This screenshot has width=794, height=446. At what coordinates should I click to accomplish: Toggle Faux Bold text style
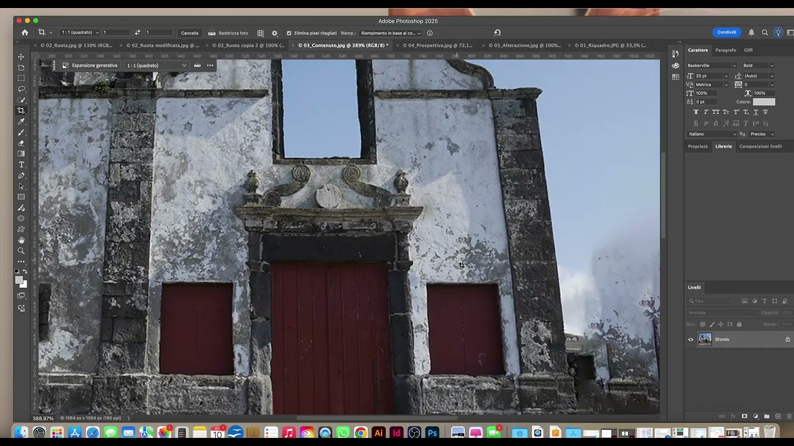click(x=696, y=112)
